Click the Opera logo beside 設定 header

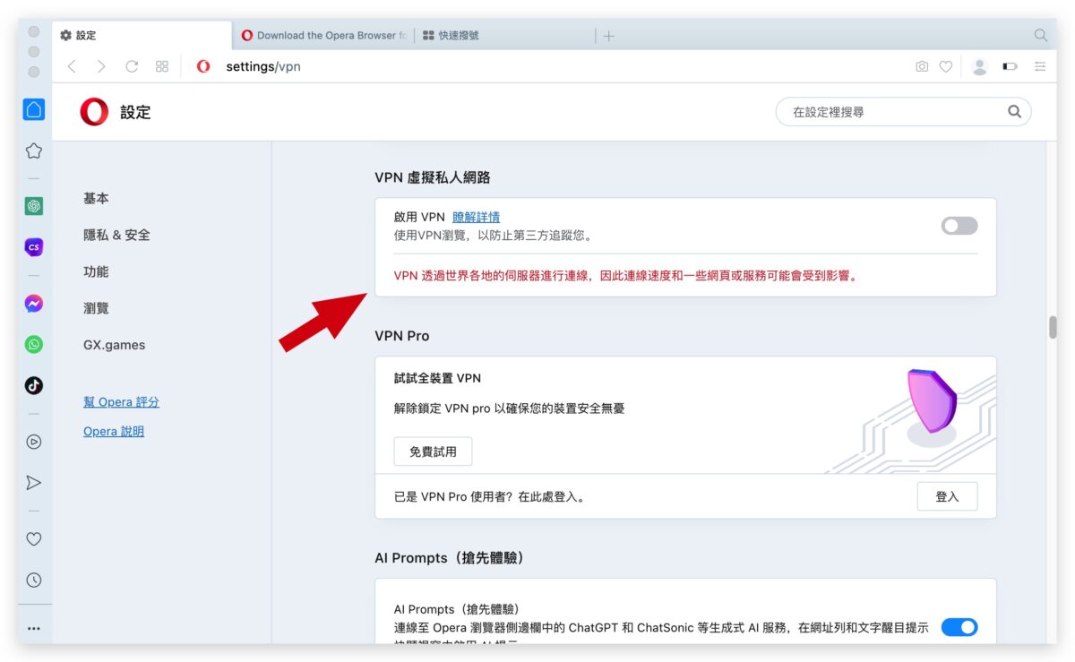tap(94, 112)
